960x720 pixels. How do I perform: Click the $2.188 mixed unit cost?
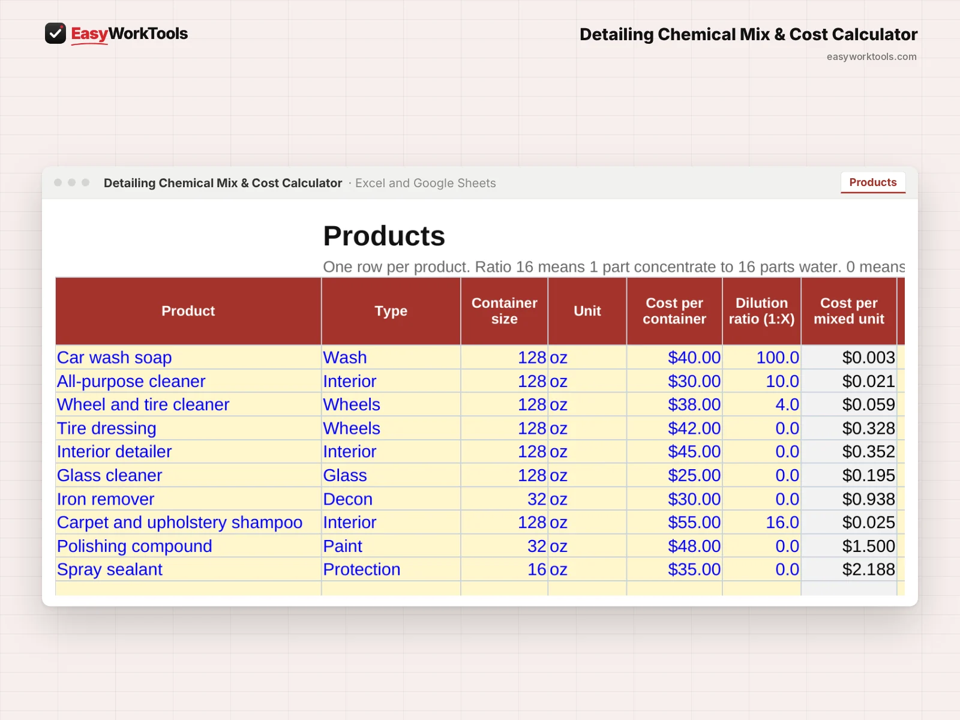click(849, 569)
